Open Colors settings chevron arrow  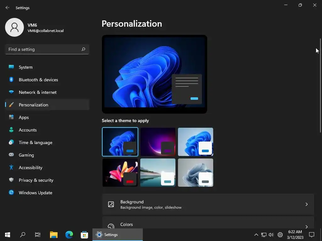click(306, 227)
